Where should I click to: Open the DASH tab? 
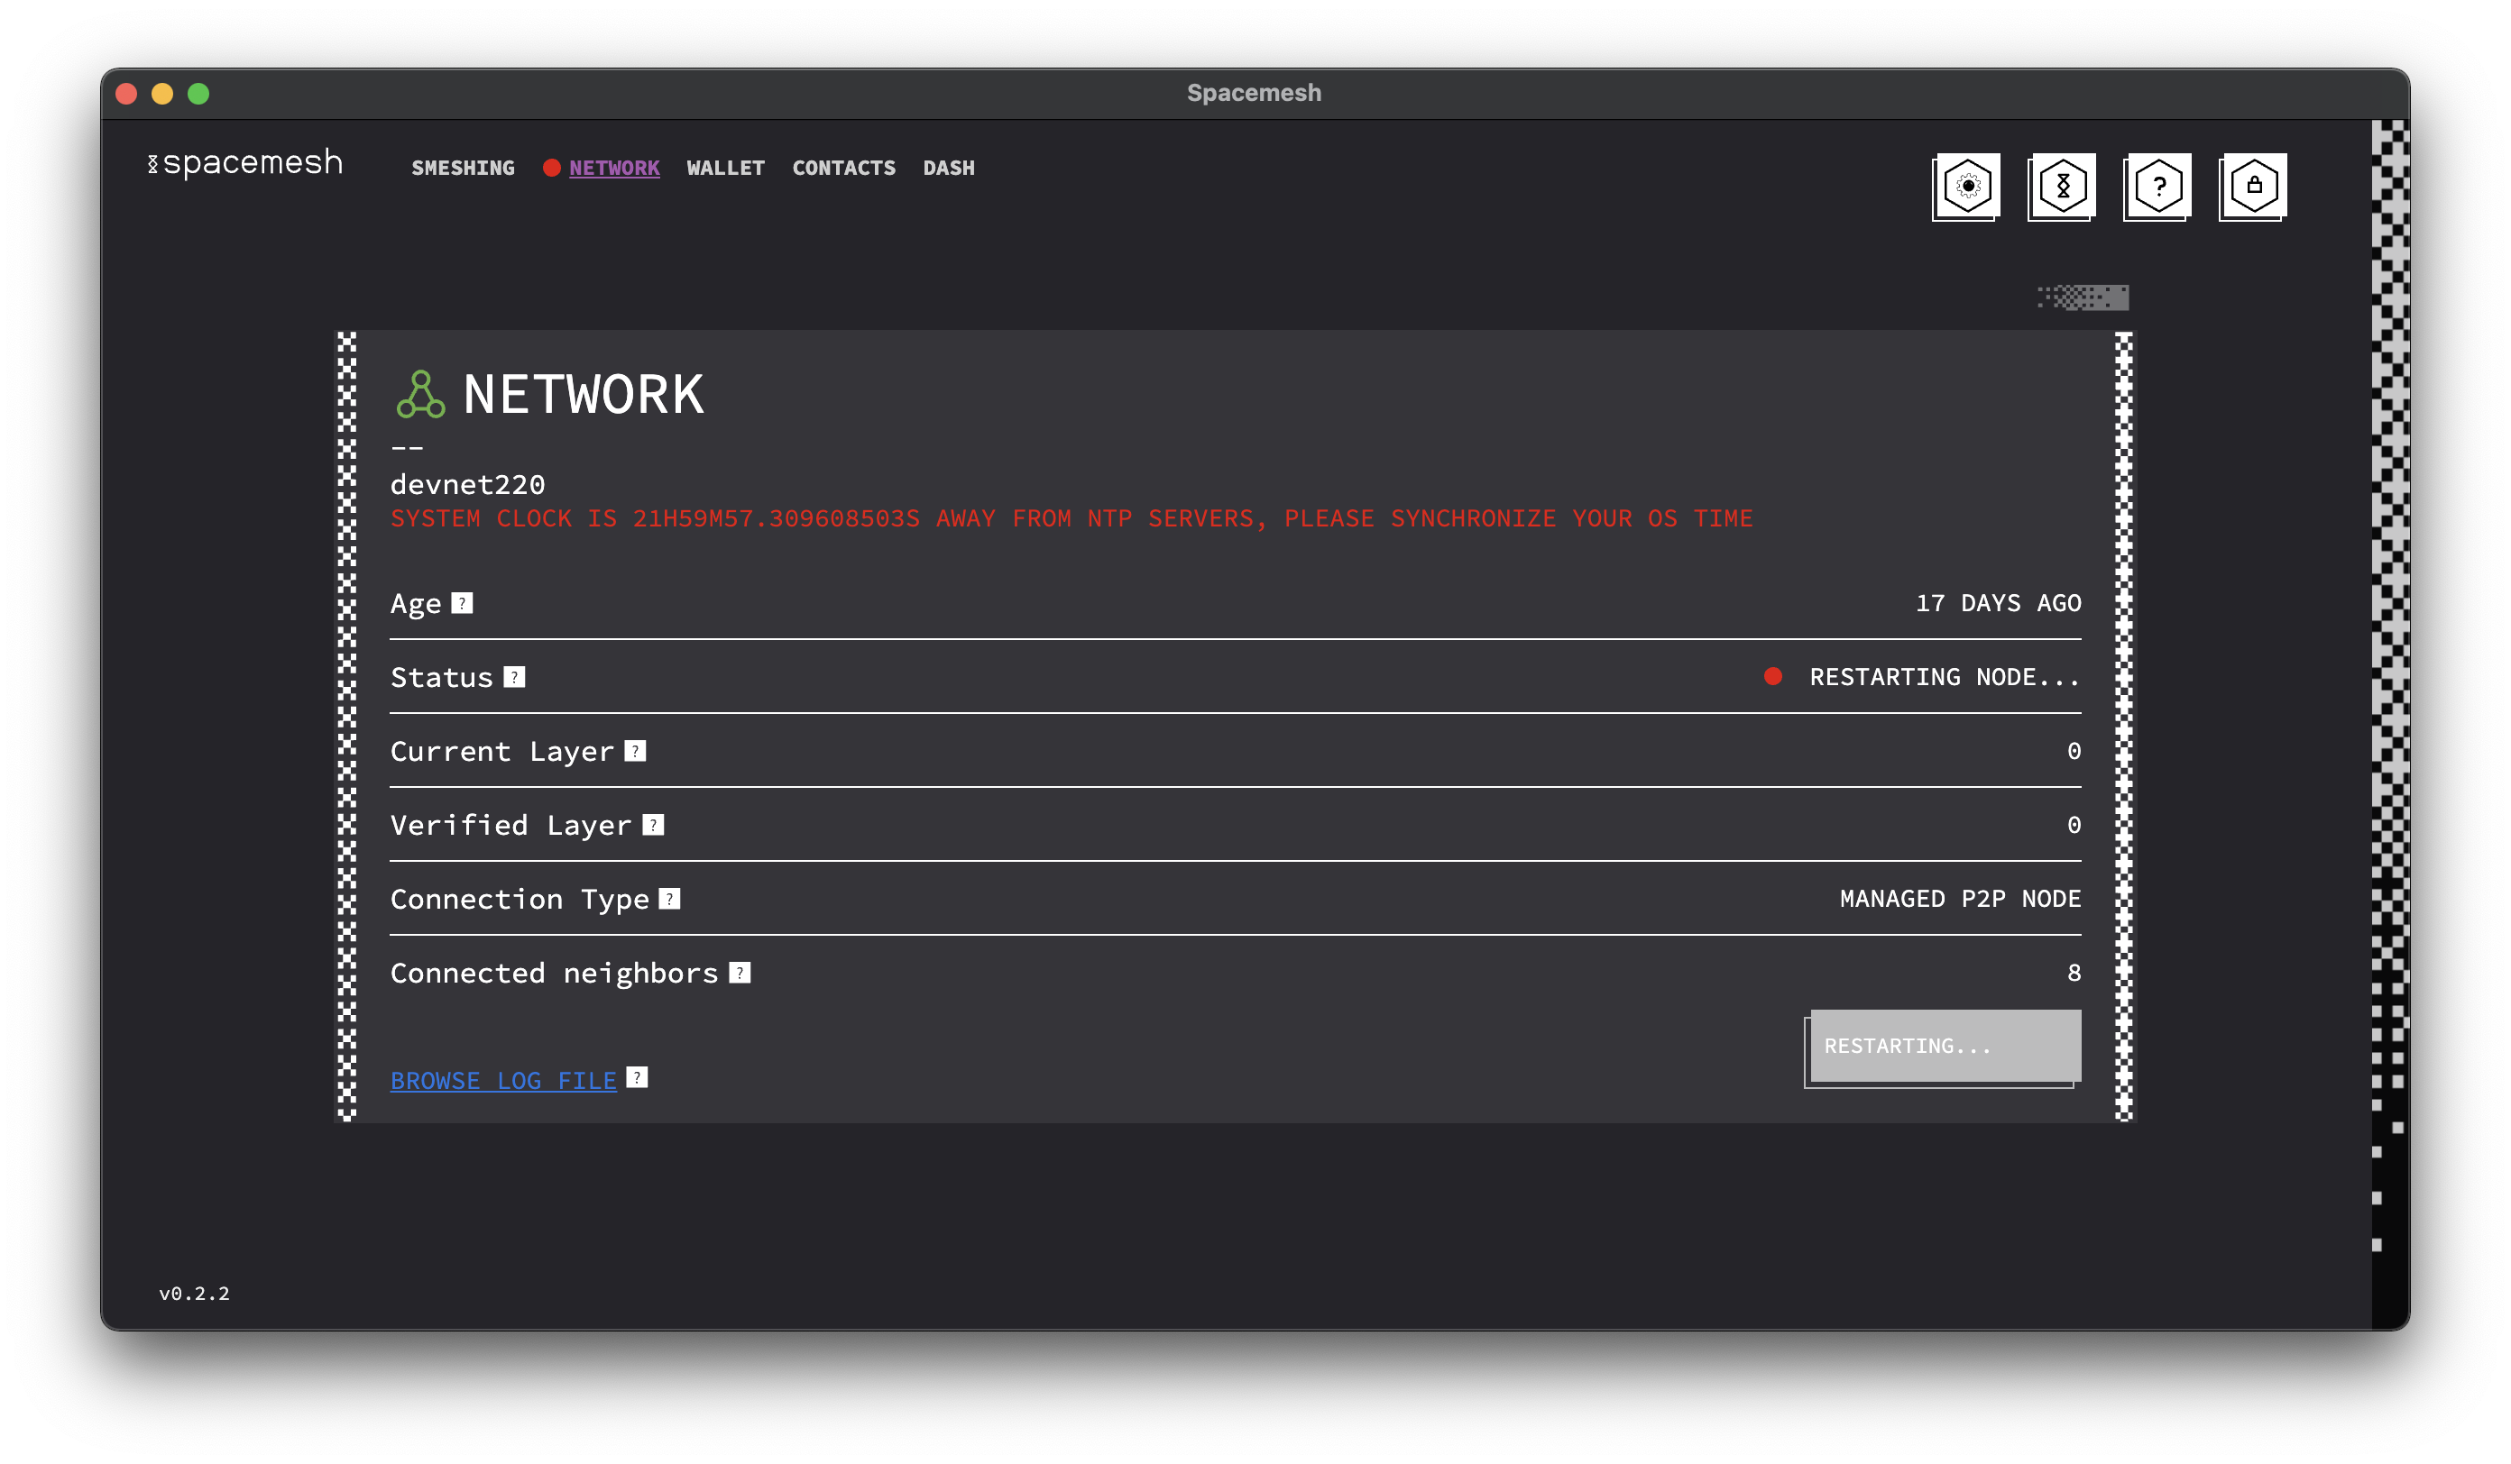click(948, 169)
